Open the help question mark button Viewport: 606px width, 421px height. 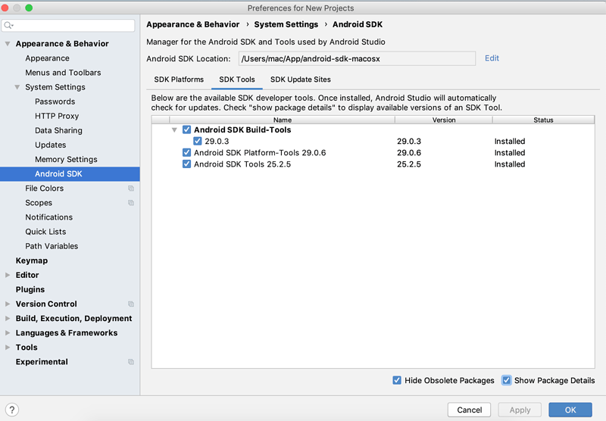(12, 410)
